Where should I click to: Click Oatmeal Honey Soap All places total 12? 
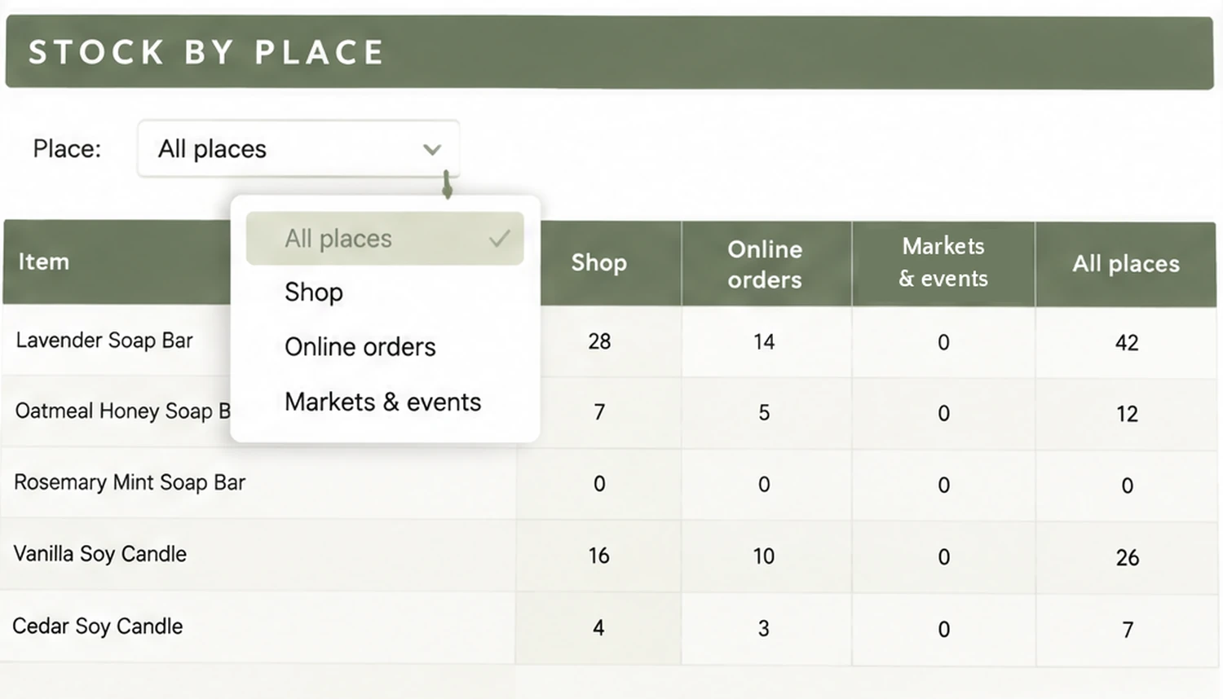tap(1127, 414)
